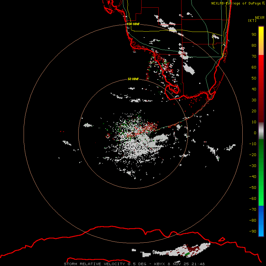Image resolution: width=266 pixels, height=266 pixels.
Task: Click the 10 value on velocity scale
Action: pos(254,122)
